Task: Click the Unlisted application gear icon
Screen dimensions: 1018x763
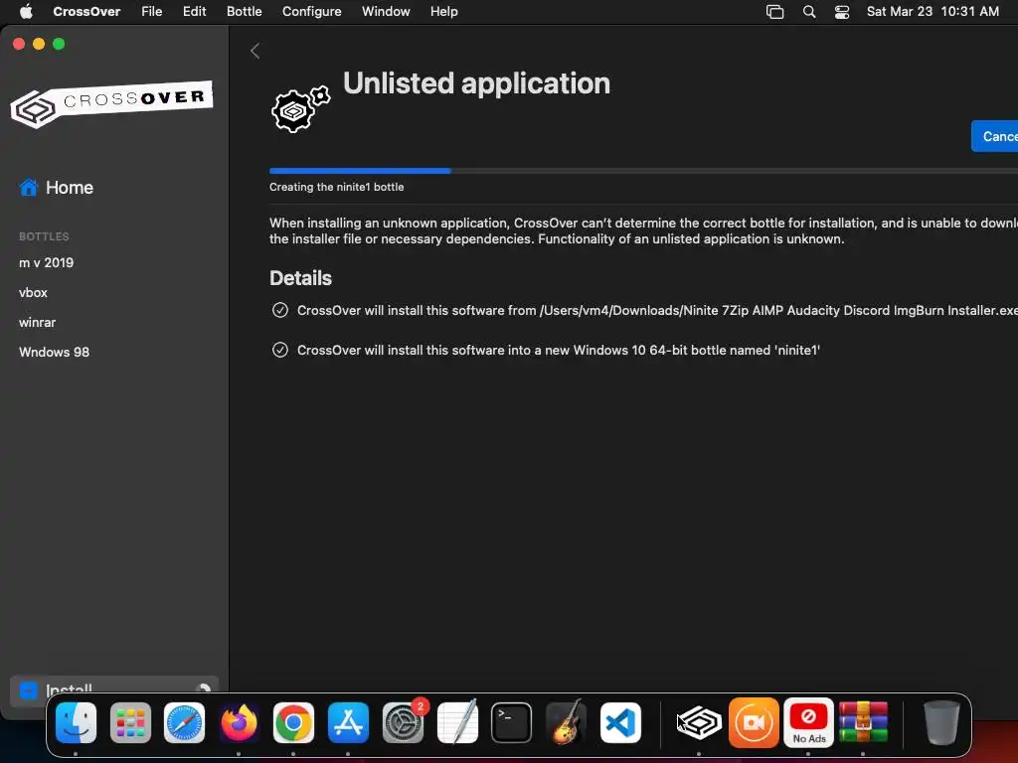Action: pyautogui.click(x=300, y=109)
